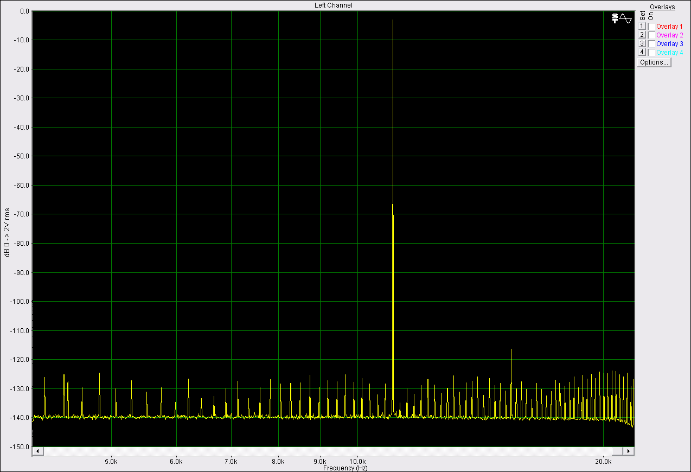Click the 6.0k frequency tick label

(176, 462)
